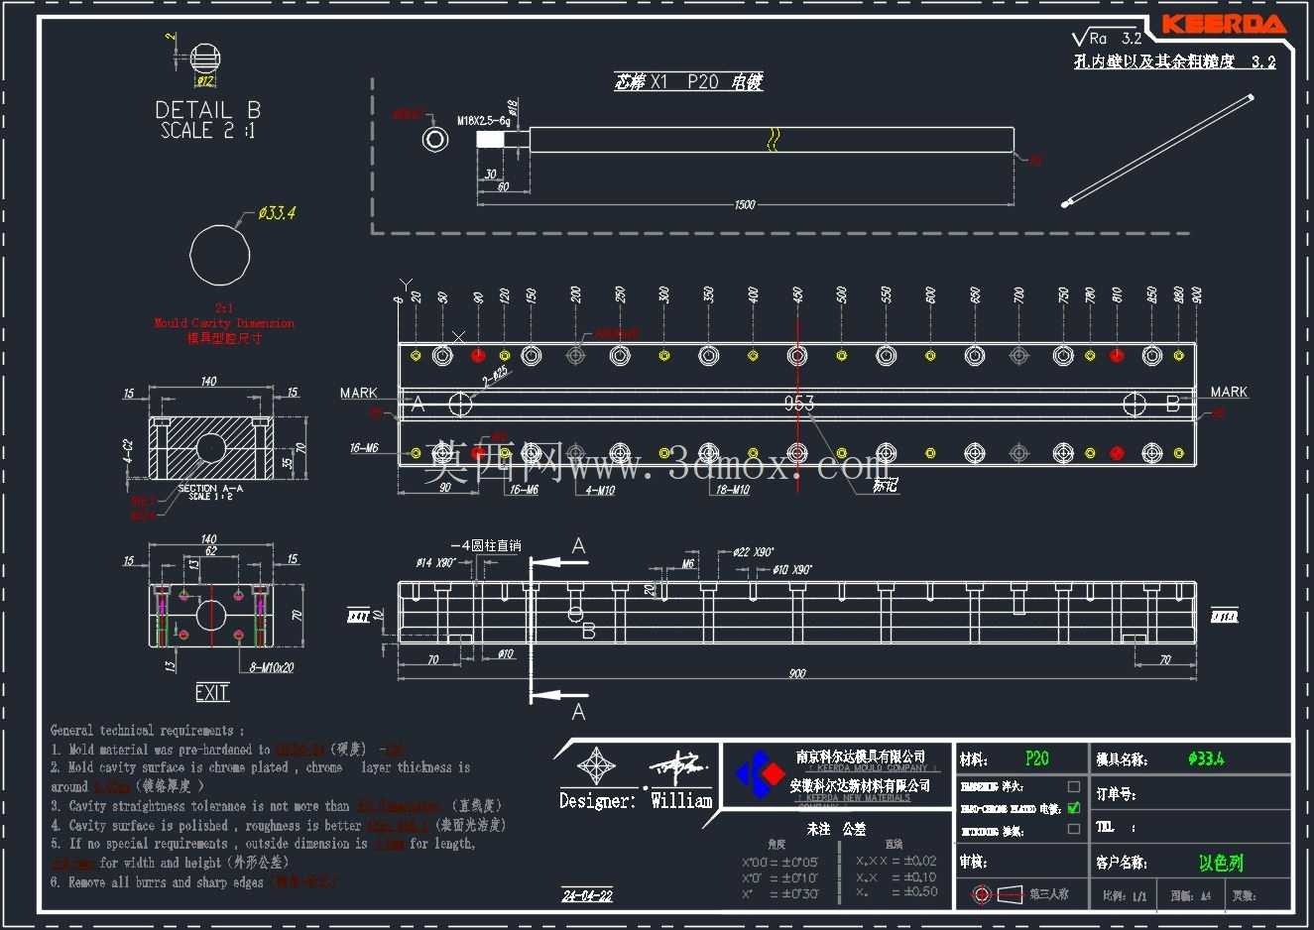Click the upper section arrow labeled A
Image resolution: width=1314 pixels, height=930 pixels.
tap(560, 561)
